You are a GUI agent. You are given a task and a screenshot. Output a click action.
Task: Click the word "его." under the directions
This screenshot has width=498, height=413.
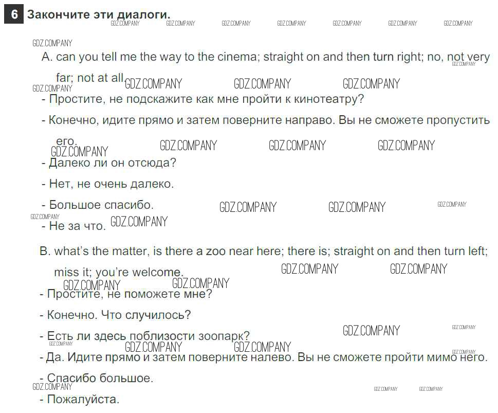pyautogui.click(x=66, y=141)
